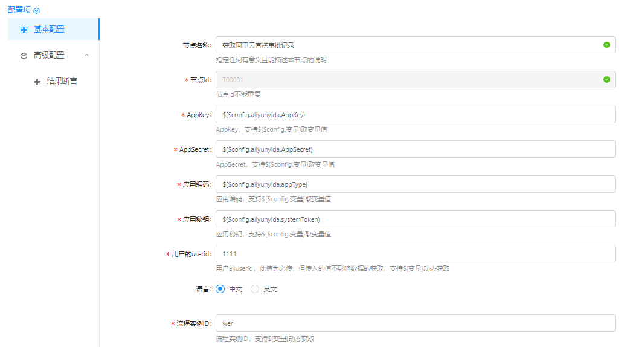Viewport: 624px width, 347px height.
Task: Focus the 应用秘钥 input field
Action: tap(414, 219)
